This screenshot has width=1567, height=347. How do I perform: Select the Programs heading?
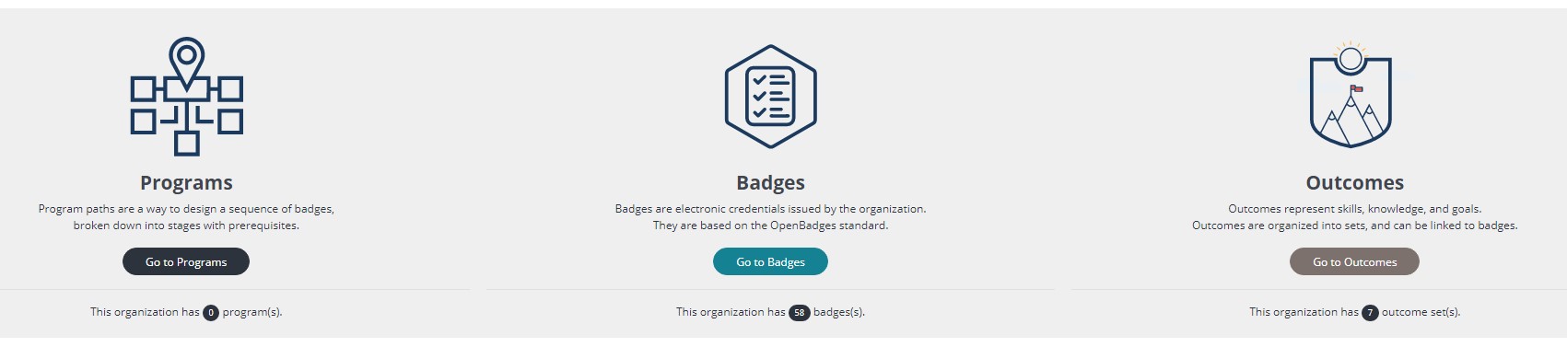[x=186, y=182]
